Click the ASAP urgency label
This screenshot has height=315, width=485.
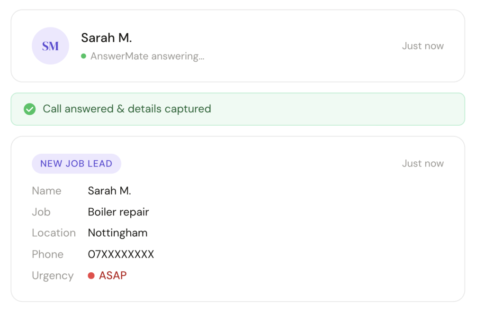(x=113, y=276)
